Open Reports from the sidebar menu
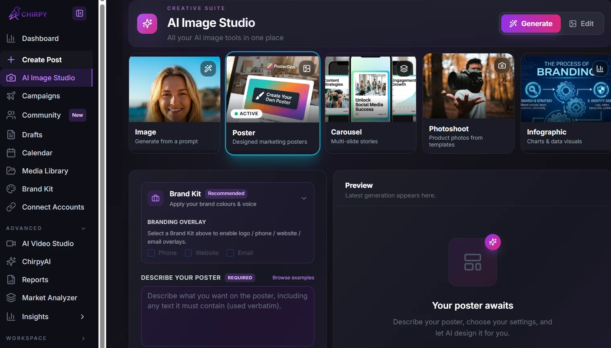This screenshot has height=348, width=611. 46,280
